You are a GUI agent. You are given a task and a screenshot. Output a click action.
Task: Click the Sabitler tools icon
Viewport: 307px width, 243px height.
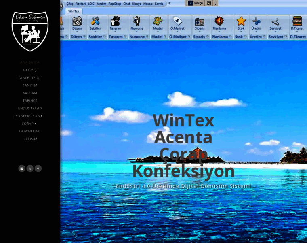[95, 21]
